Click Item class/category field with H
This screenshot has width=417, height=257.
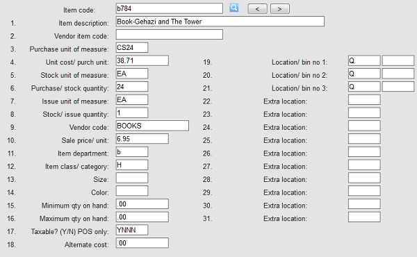(x=132, y=165)
